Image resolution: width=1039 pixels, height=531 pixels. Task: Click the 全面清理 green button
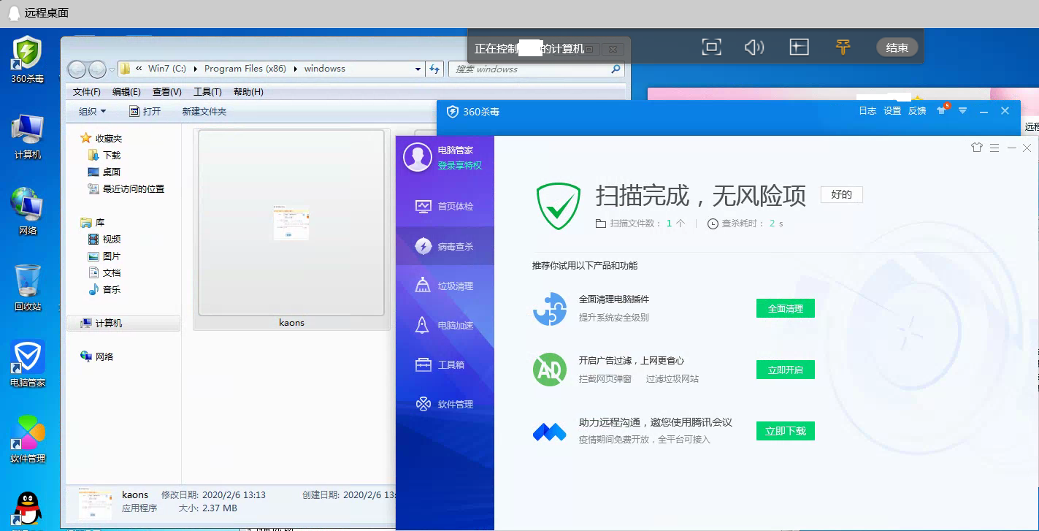pos(785,308)
